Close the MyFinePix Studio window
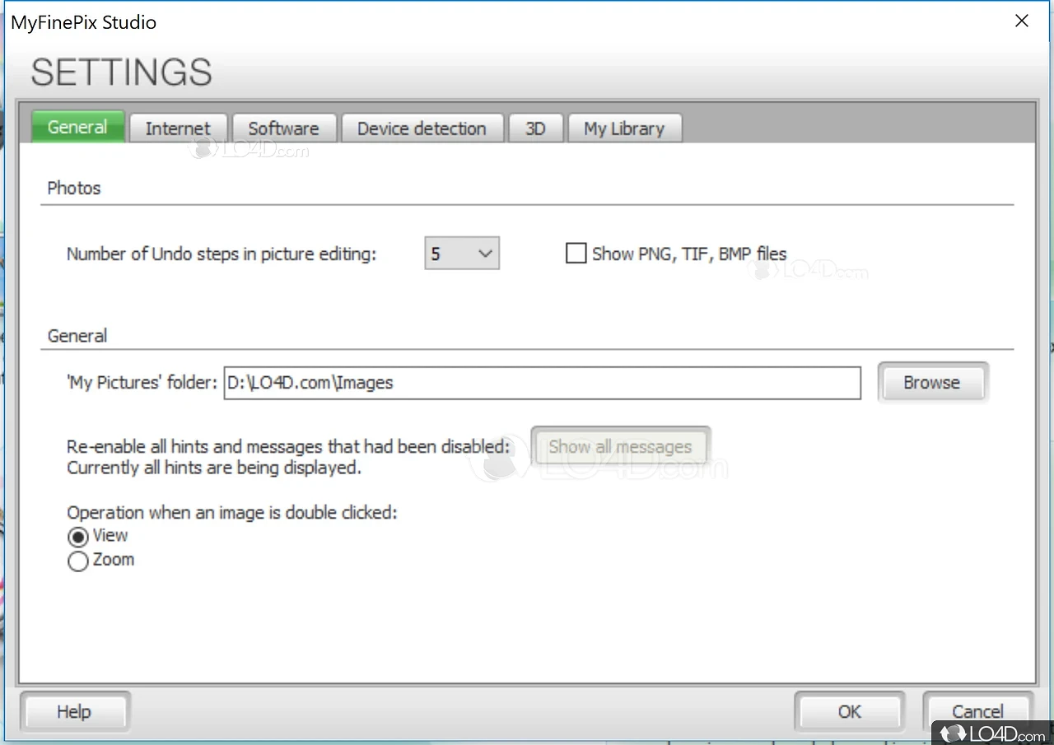Viewport: 1054px width, 745px height. [x=1022, y=21]
